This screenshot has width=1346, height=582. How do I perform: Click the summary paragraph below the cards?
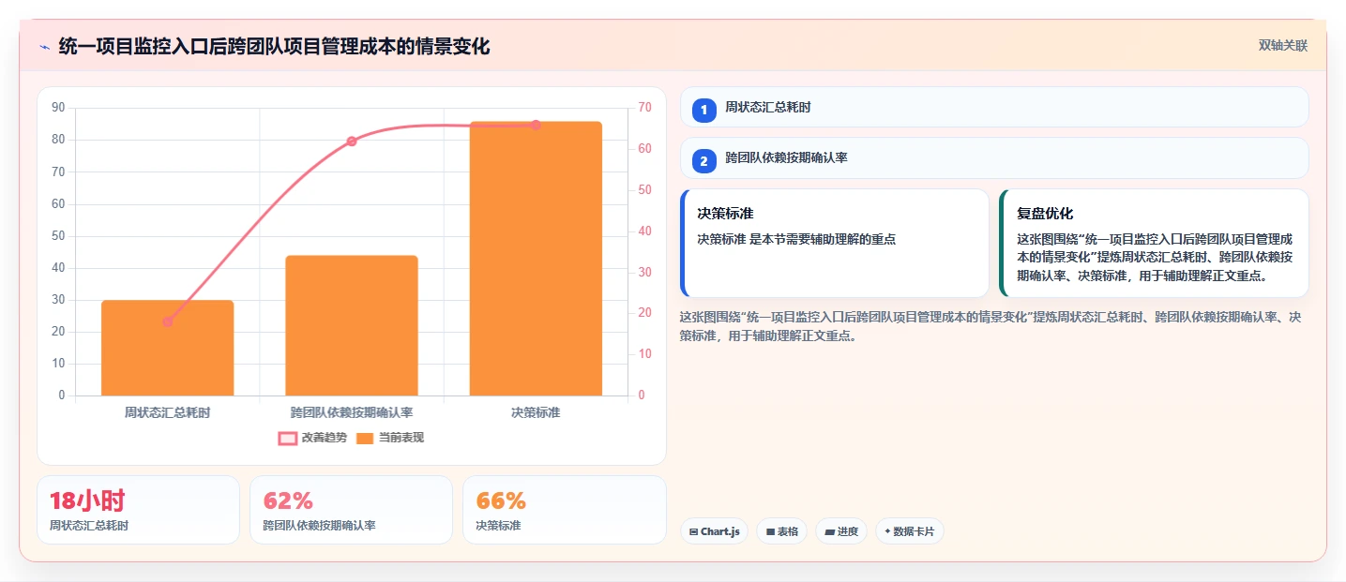tap(990, 326)
